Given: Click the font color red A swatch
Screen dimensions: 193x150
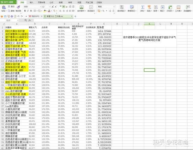Looking at the screenshot, I should pos(48,11).
